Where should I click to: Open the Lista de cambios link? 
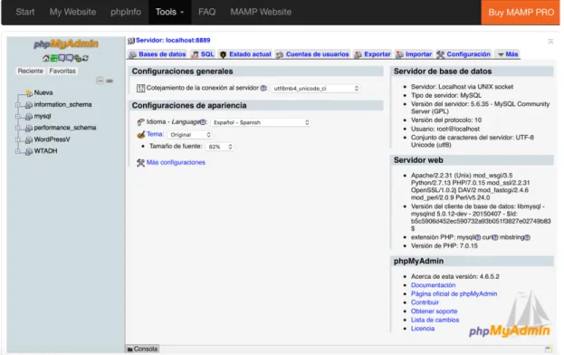click(435, 320)
